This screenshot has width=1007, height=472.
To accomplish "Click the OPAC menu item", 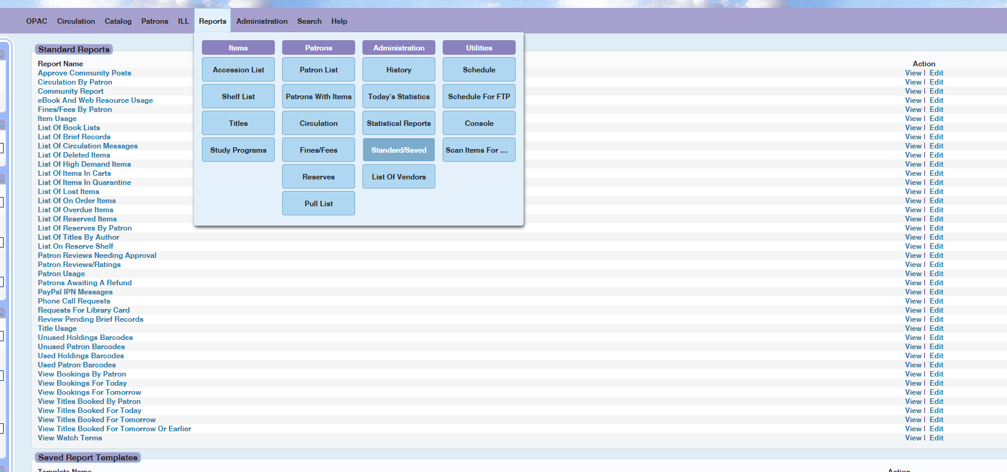I will (x=36, y=21).
